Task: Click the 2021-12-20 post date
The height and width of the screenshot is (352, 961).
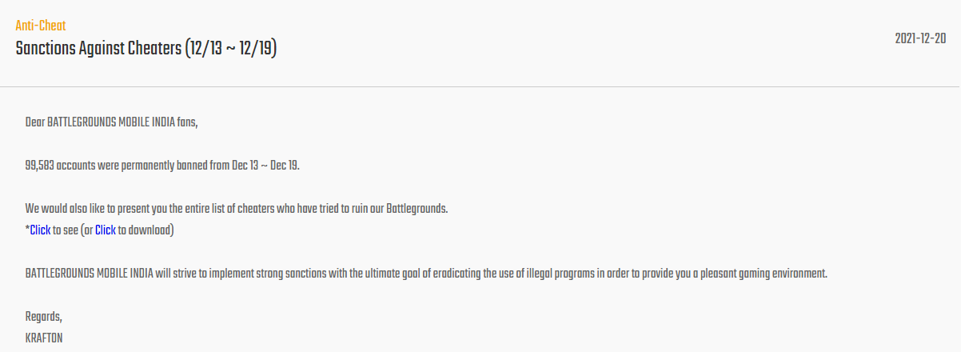Action: 921,39
